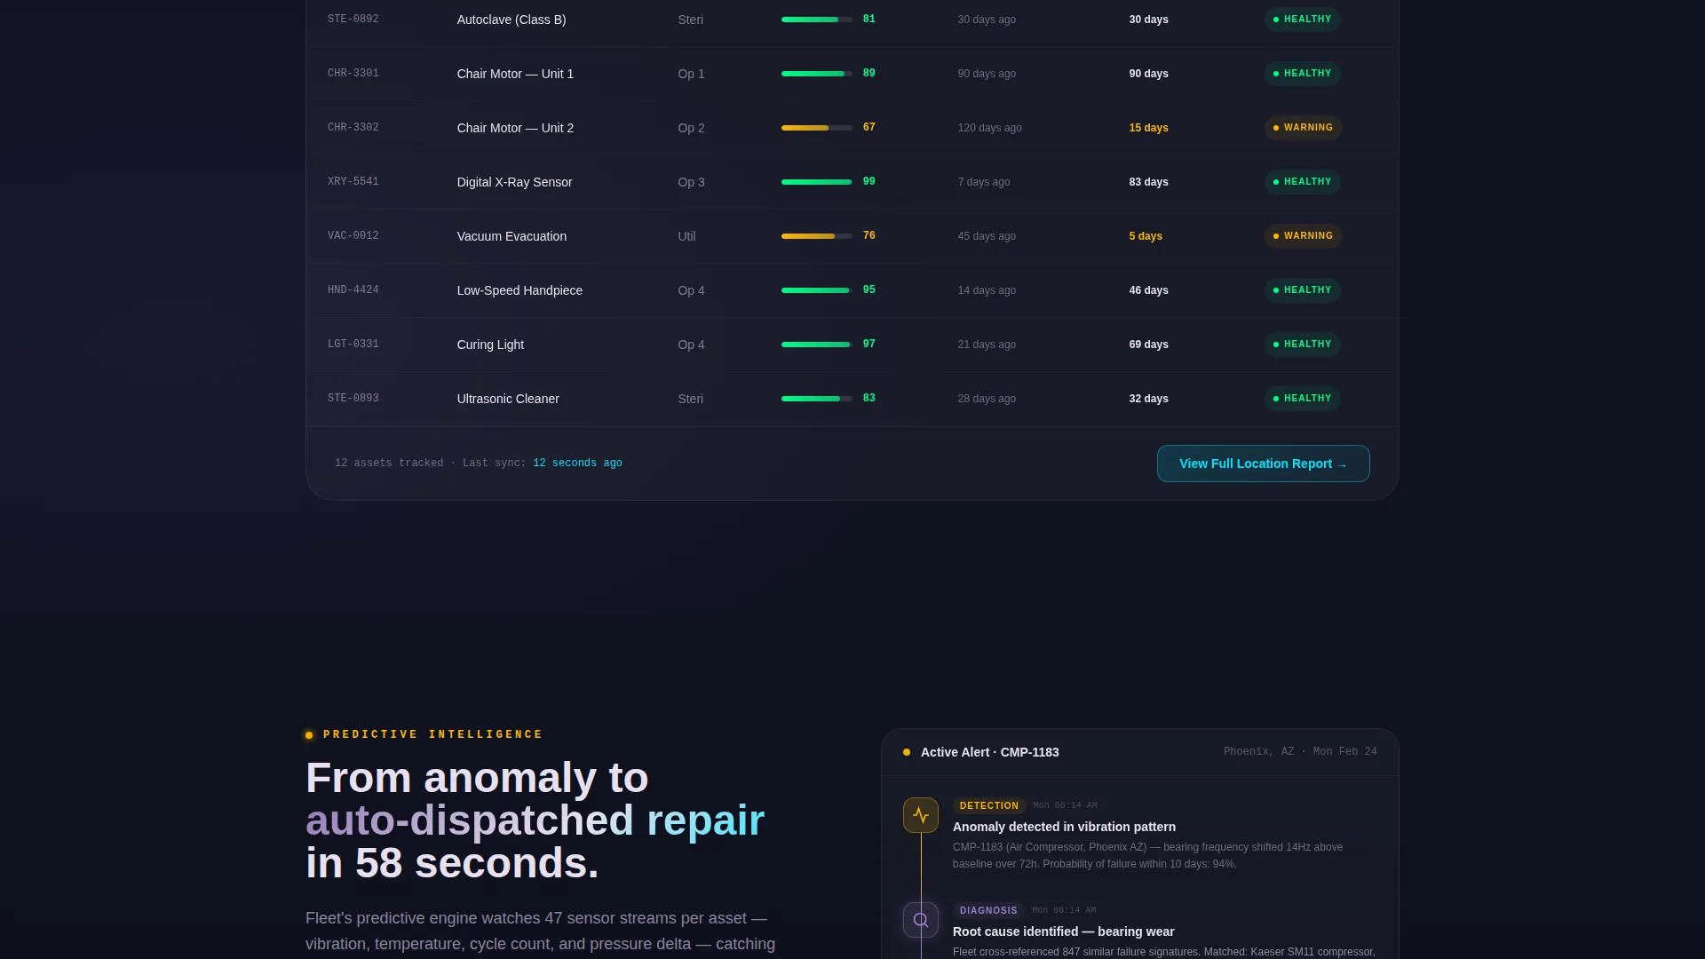This screenshot has width=1705, height=959.
Task: Click the '5 days' next service value
Action: click(1146, 236)
